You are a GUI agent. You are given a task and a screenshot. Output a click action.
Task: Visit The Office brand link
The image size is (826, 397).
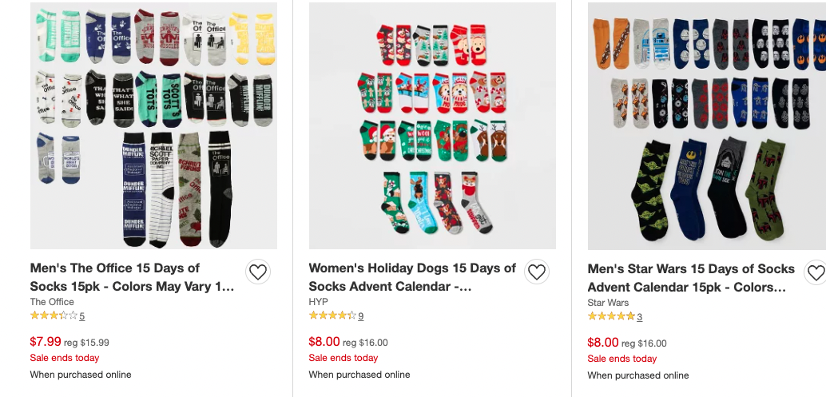[x=52, y=302]
